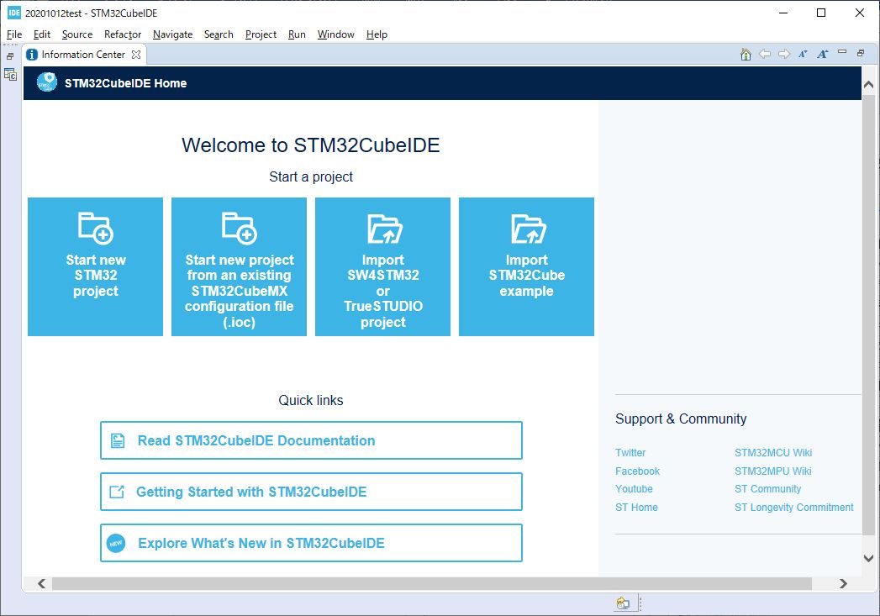Click the navigate back arrow icon
880x616 pixels.
click(765, 55)
